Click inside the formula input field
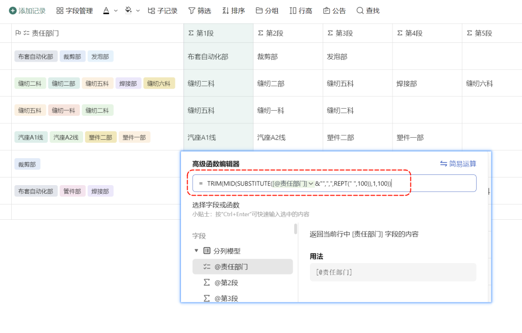 click(x=334, y=183)
